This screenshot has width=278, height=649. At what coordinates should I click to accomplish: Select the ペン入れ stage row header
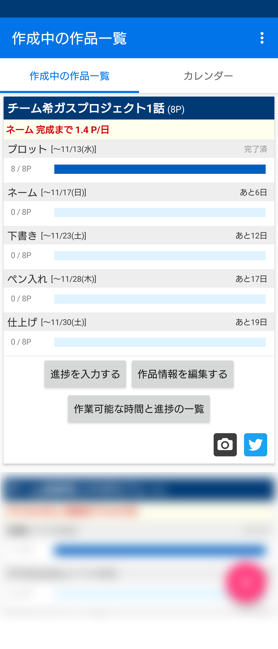click(139, 279)
